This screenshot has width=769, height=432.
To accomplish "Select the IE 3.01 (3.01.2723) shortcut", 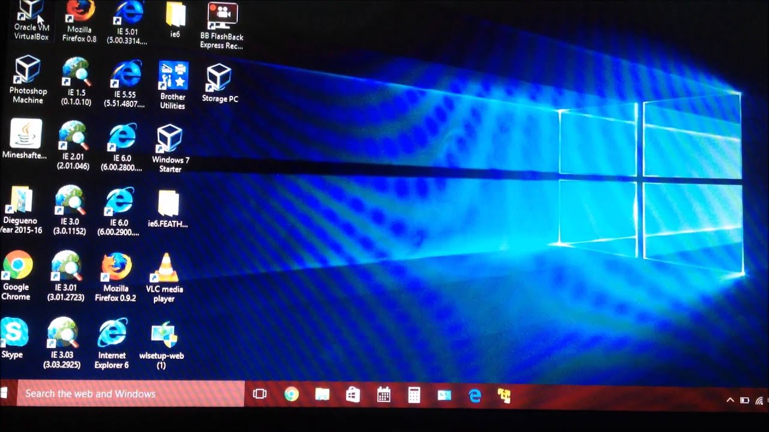I will click(66, 276).
